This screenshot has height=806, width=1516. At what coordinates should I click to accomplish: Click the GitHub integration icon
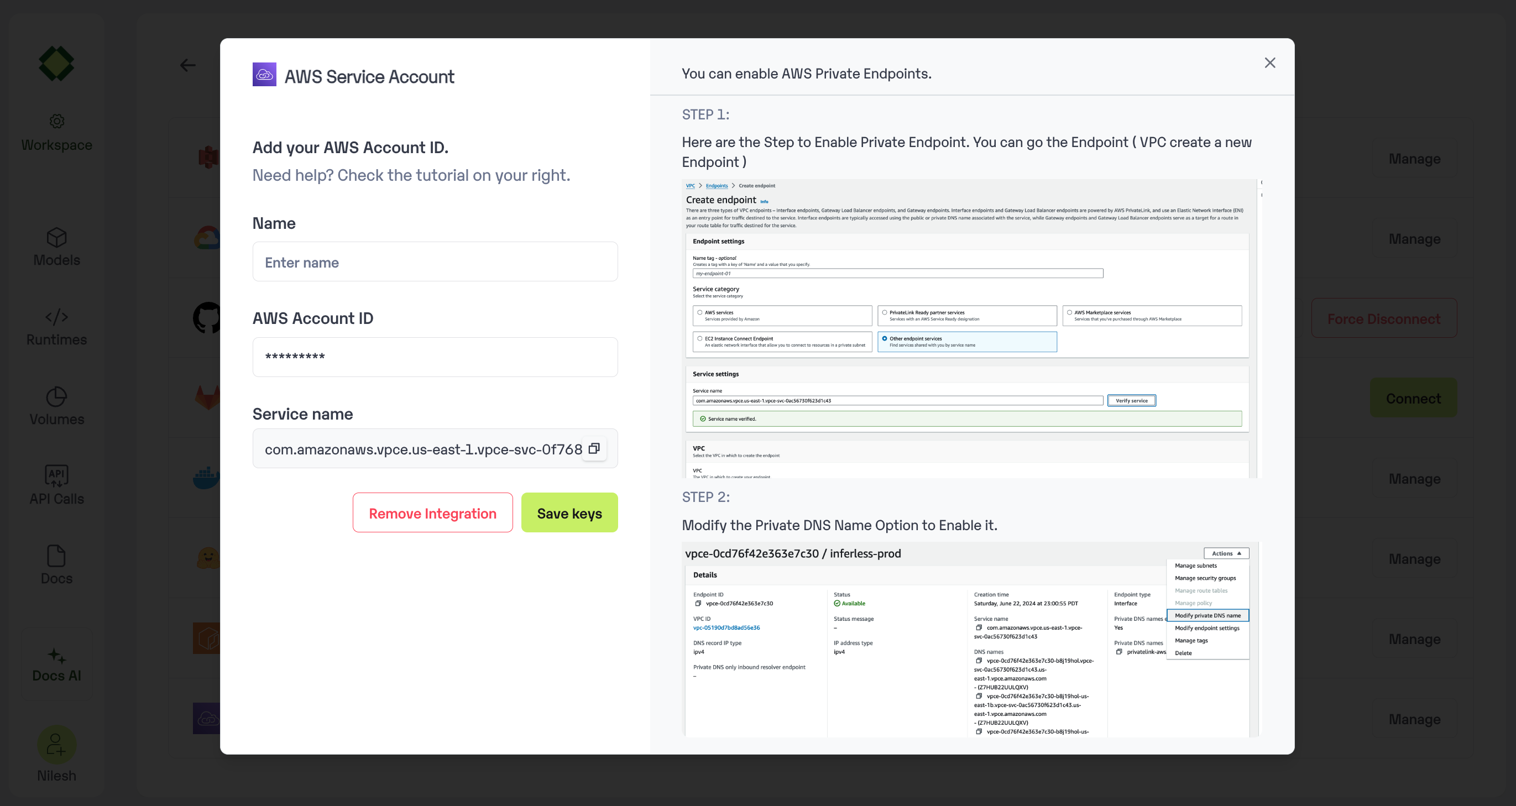coord(207,318)
